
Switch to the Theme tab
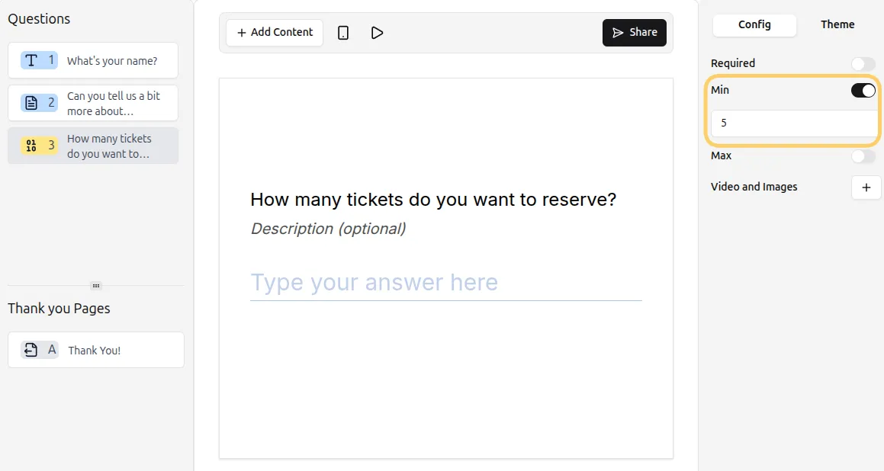click(x=837, y=25)
